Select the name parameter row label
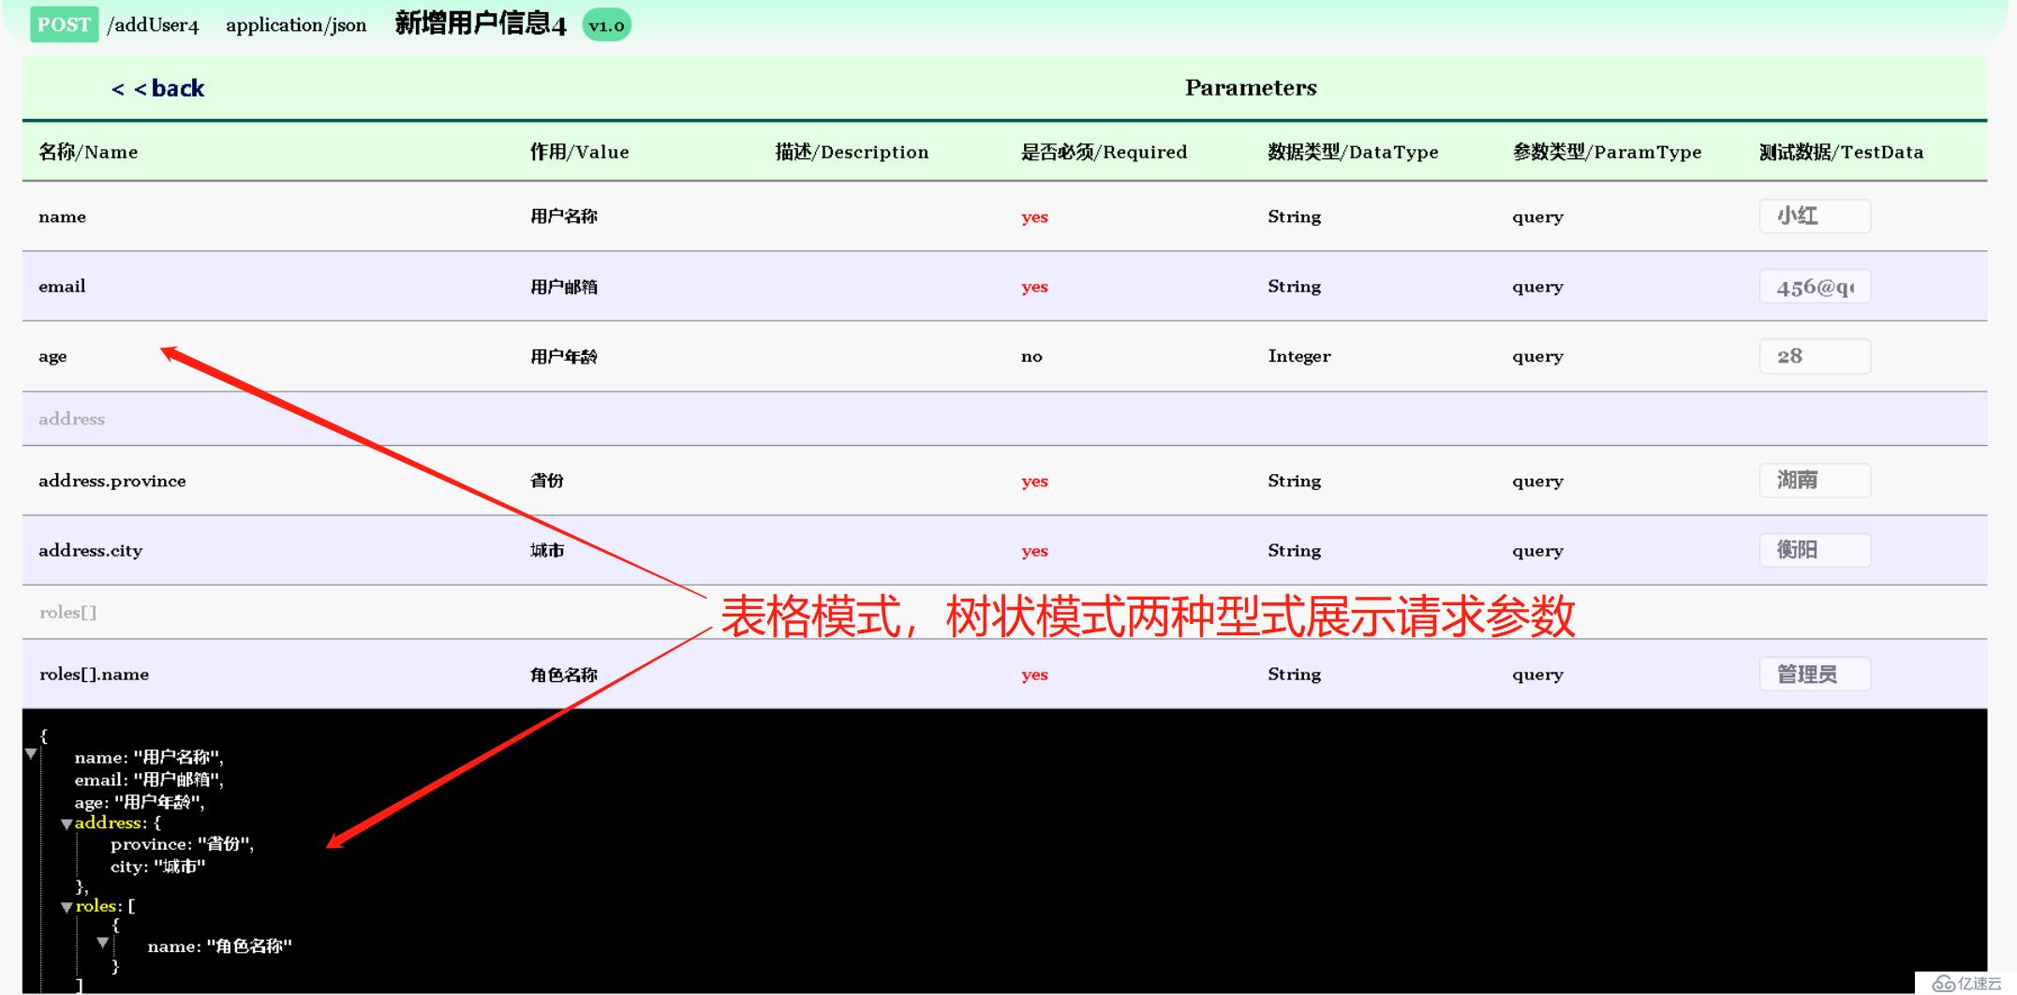 pyautogui.click(x=62, y=216)
